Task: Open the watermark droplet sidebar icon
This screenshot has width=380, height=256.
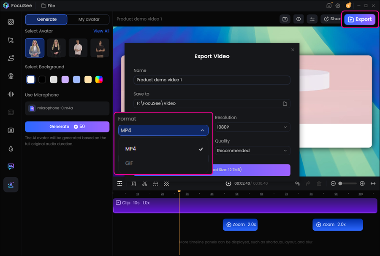Action: point(11,148)
